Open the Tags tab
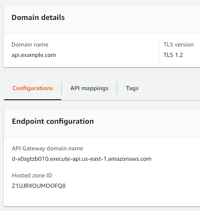 (132, 88)
